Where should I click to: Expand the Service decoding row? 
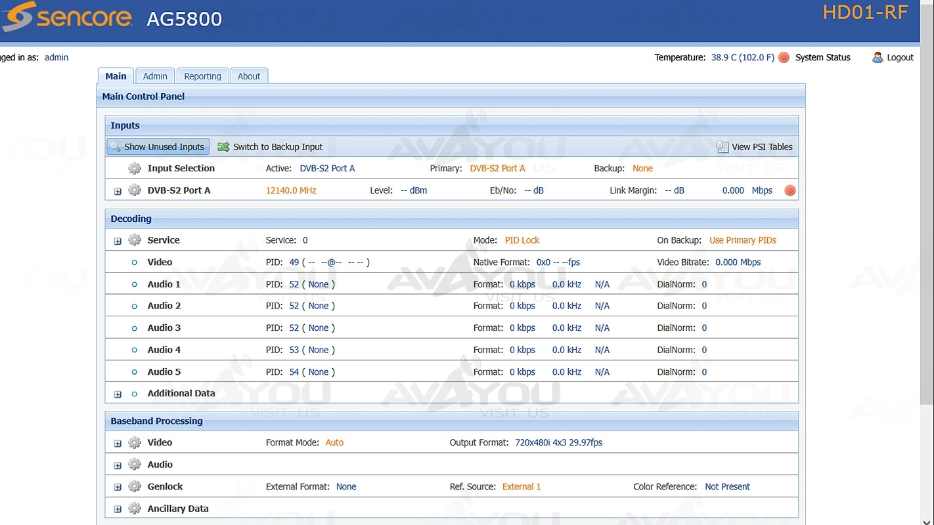pos(118,241)
